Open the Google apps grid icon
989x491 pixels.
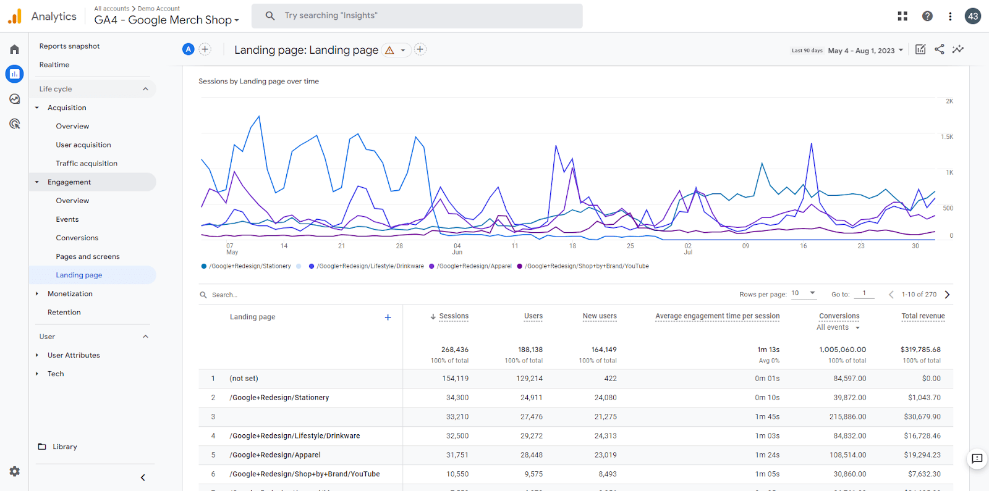coord(902,16)
